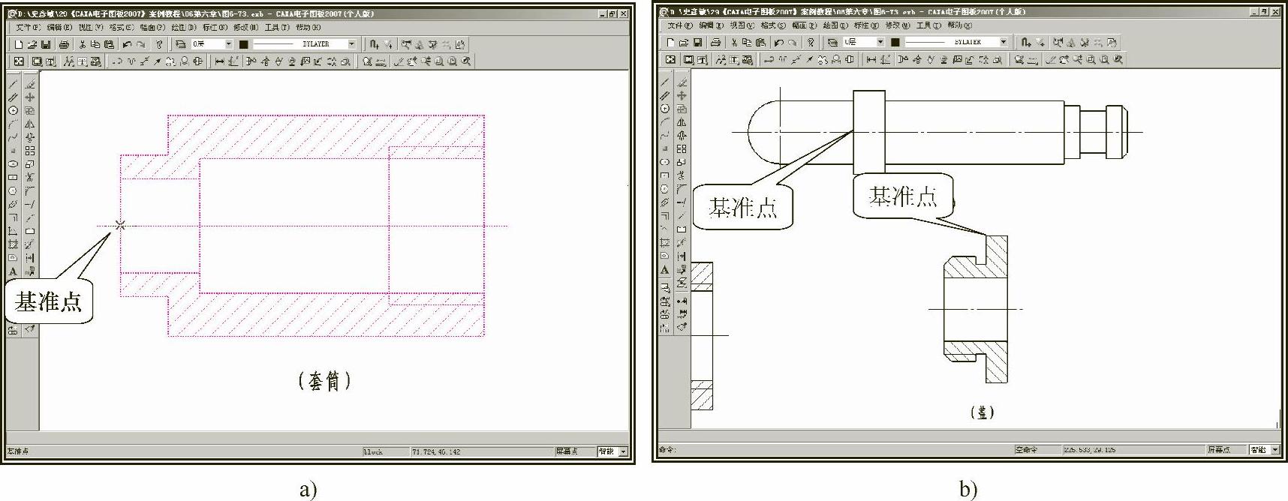The image size is (1288, 501).
Task: Click Cut scissors icon in left window
Action: [82, 44]
